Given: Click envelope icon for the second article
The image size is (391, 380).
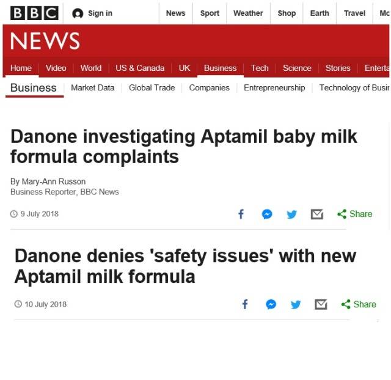Looking at the screenshot, I should point(321,304).
